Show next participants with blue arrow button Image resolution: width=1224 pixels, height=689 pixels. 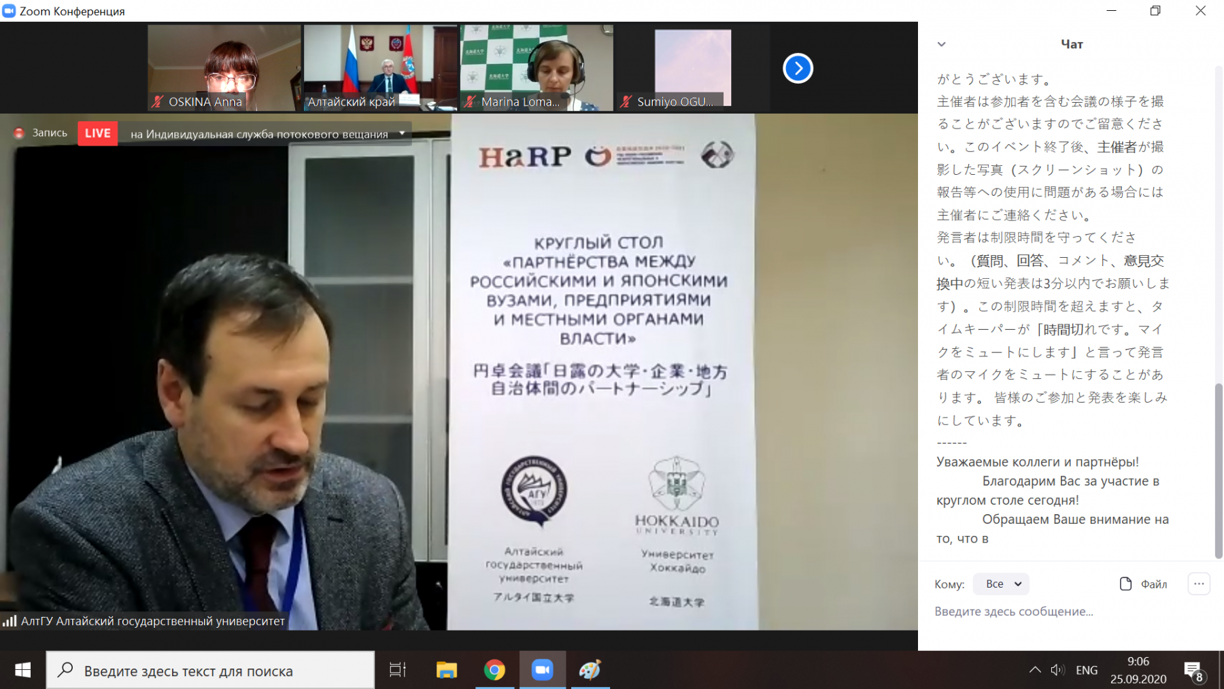(798, 68)
